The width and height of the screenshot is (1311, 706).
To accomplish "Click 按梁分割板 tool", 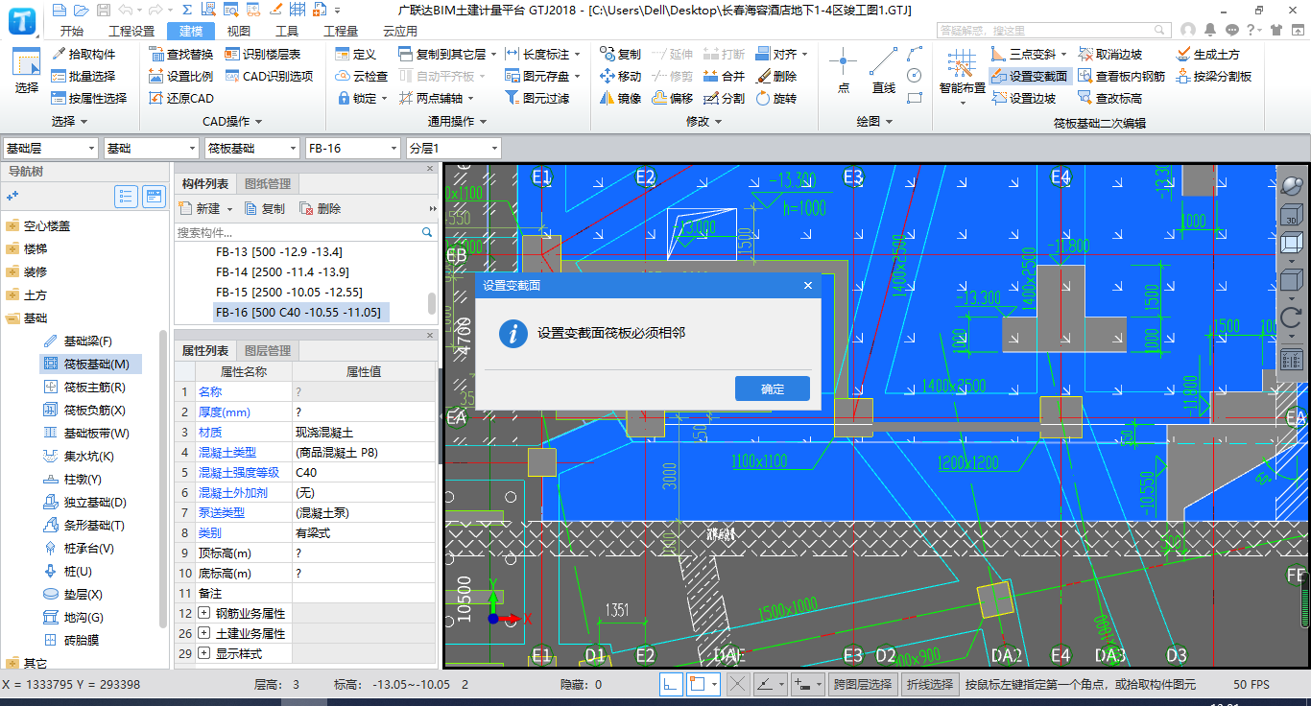I will click(1213, 76).
